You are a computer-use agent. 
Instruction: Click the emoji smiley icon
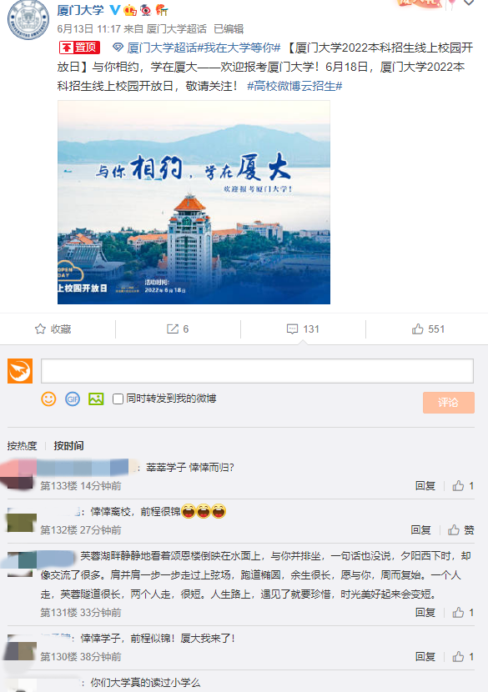tap(48, 399)
